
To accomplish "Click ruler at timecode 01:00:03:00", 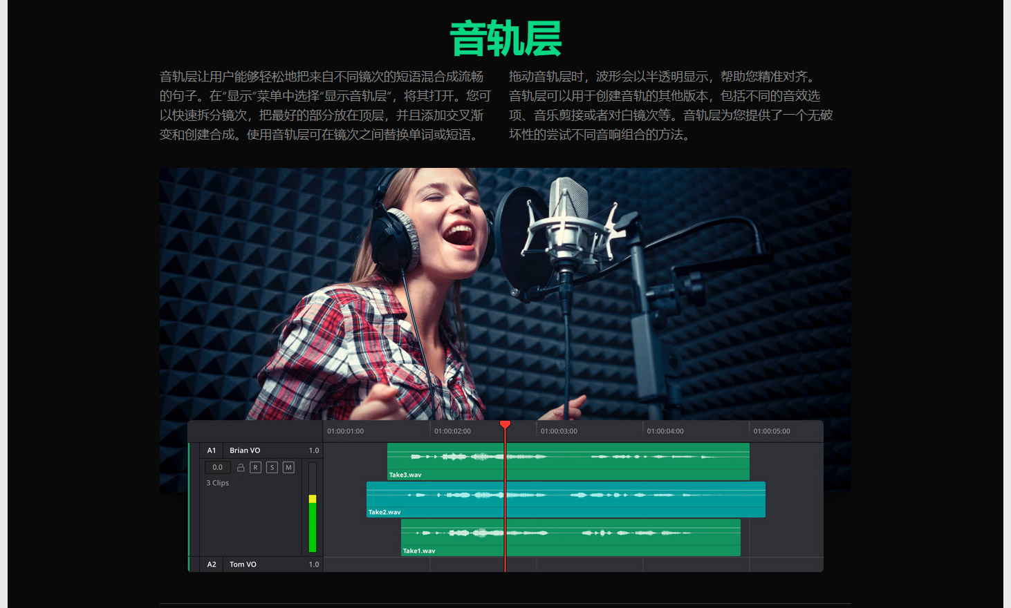I will point(559,431).
